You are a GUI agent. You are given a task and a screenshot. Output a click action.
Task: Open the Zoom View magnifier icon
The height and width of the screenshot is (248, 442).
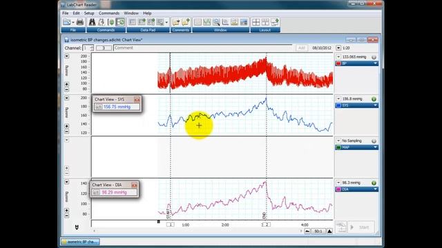(216, 22)
